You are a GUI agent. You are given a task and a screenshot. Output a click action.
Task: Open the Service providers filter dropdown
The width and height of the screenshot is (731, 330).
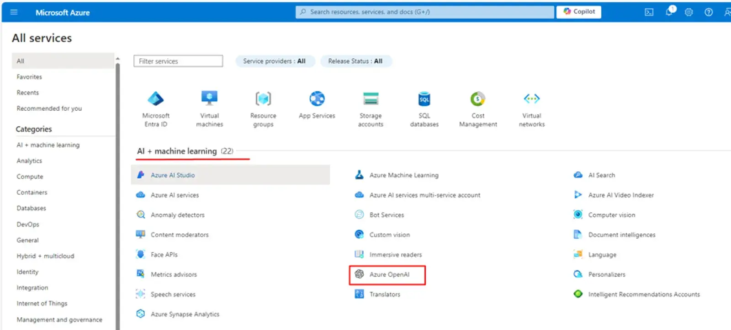click(275, 61)
